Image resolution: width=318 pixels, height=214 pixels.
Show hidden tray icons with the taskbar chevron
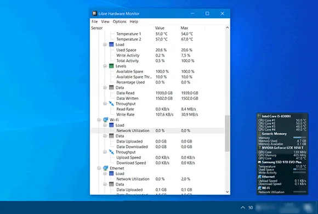click(242, 207)
